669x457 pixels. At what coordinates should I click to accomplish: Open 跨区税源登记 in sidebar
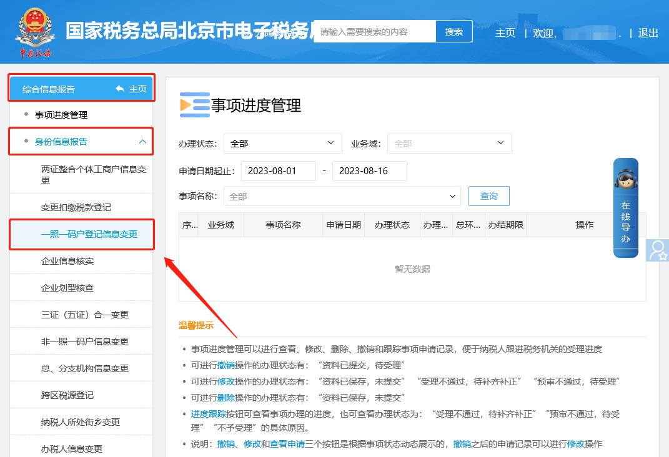tap(67, 395)
